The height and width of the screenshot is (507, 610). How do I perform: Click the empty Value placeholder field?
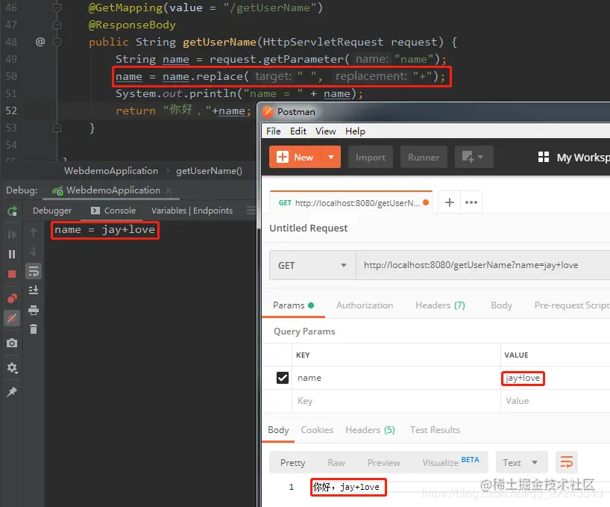555,401
